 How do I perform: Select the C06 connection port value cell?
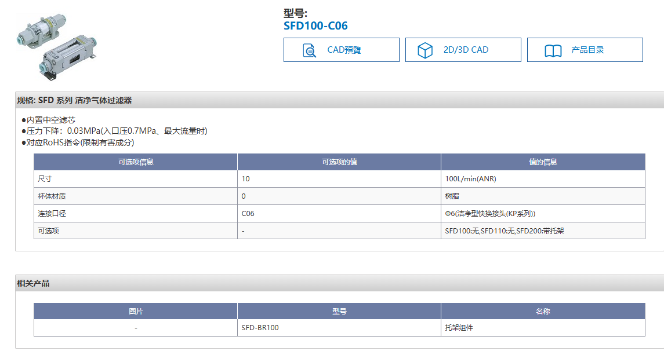click(248, 213)
